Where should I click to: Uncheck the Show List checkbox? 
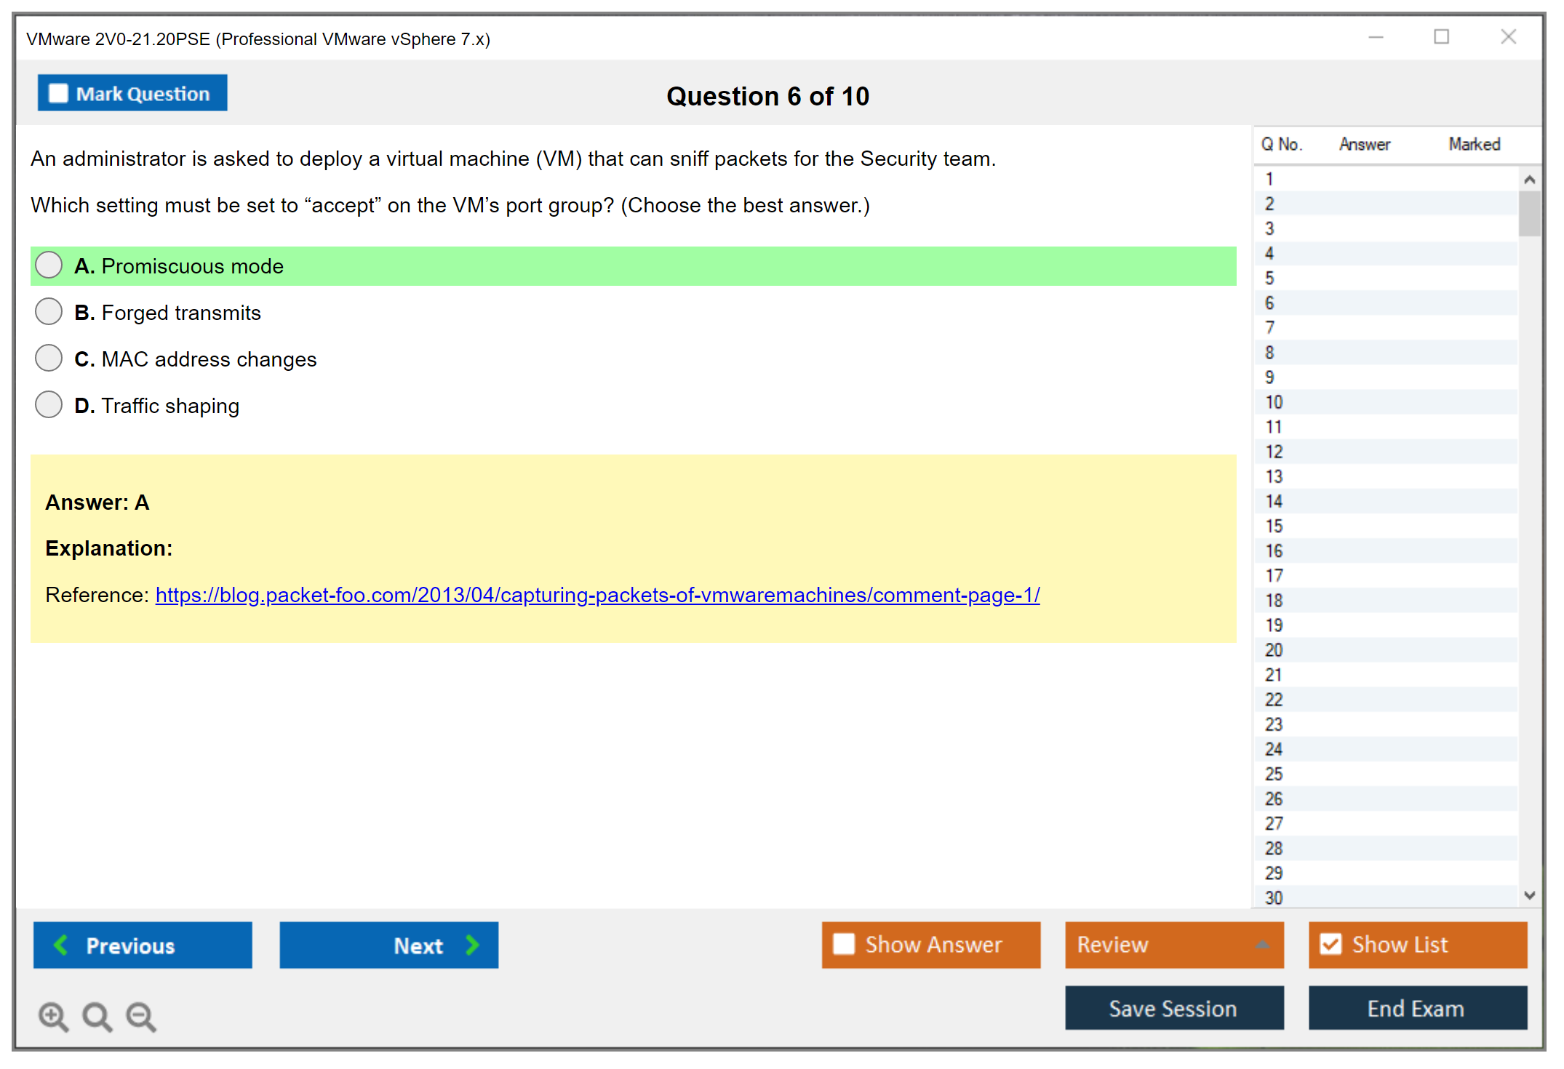coord(1330,944)
